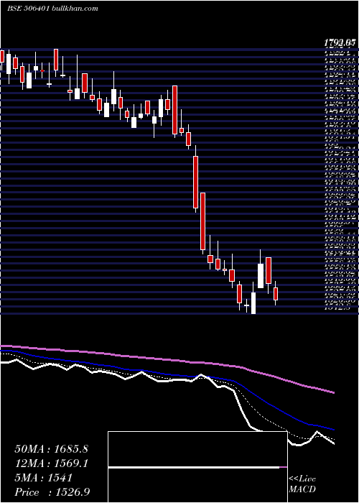The width and height of the screenshot is (359, 503).
Task: Click inside the MACD histogram box
Action: [197, 467]
